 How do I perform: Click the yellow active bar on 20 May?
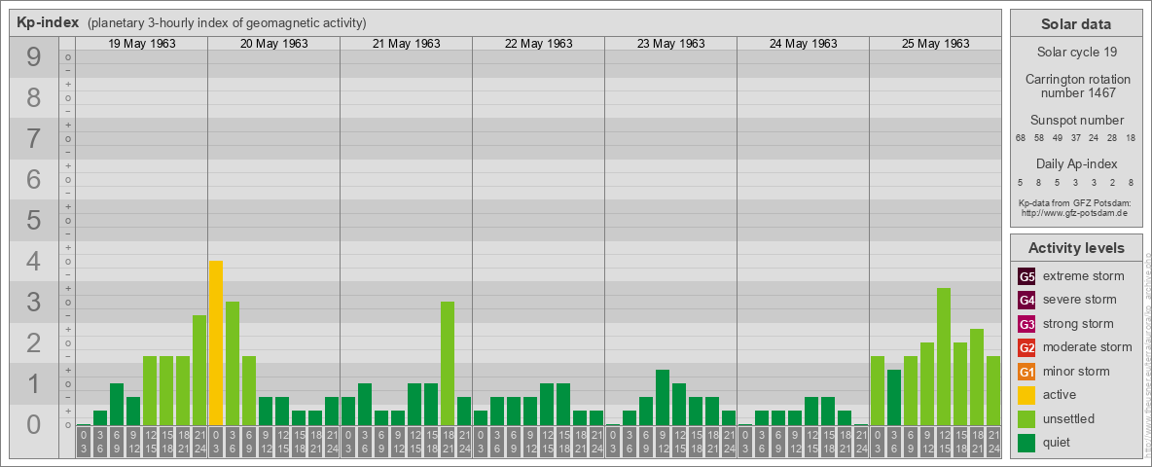(x=215, y=342)
